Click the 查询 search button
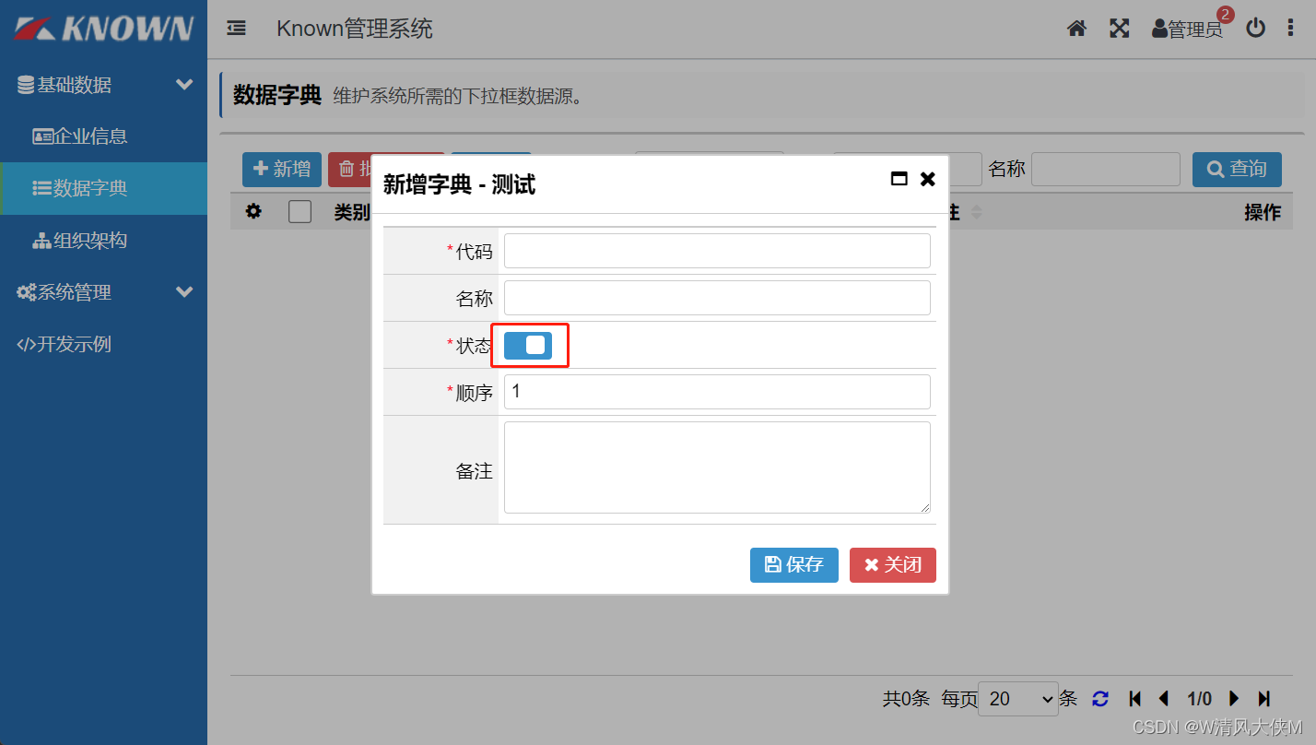The width and height of the screenshot is (1316, 745). pyautogui.click(x=1237, y=169)
